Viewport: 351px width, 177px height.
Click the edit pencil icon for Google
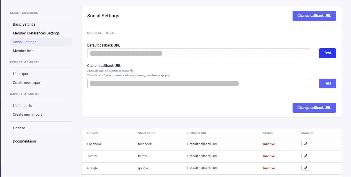[x=306, y=168]
